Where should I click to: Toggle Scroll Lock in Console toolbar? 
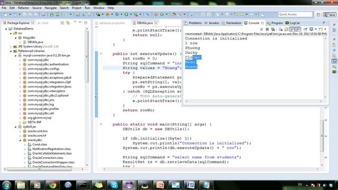[286, 29]
